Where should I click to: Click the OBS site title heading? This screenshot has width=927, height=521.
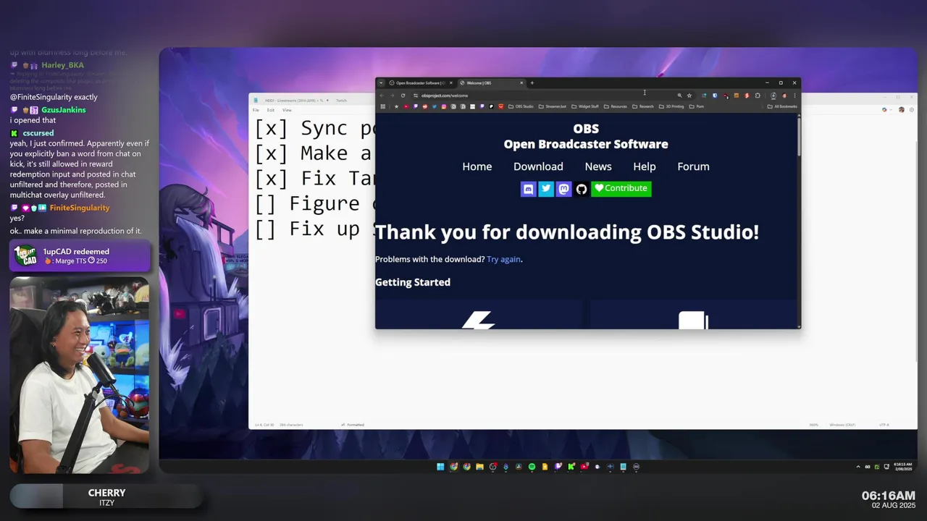click(x=586, y=136)
